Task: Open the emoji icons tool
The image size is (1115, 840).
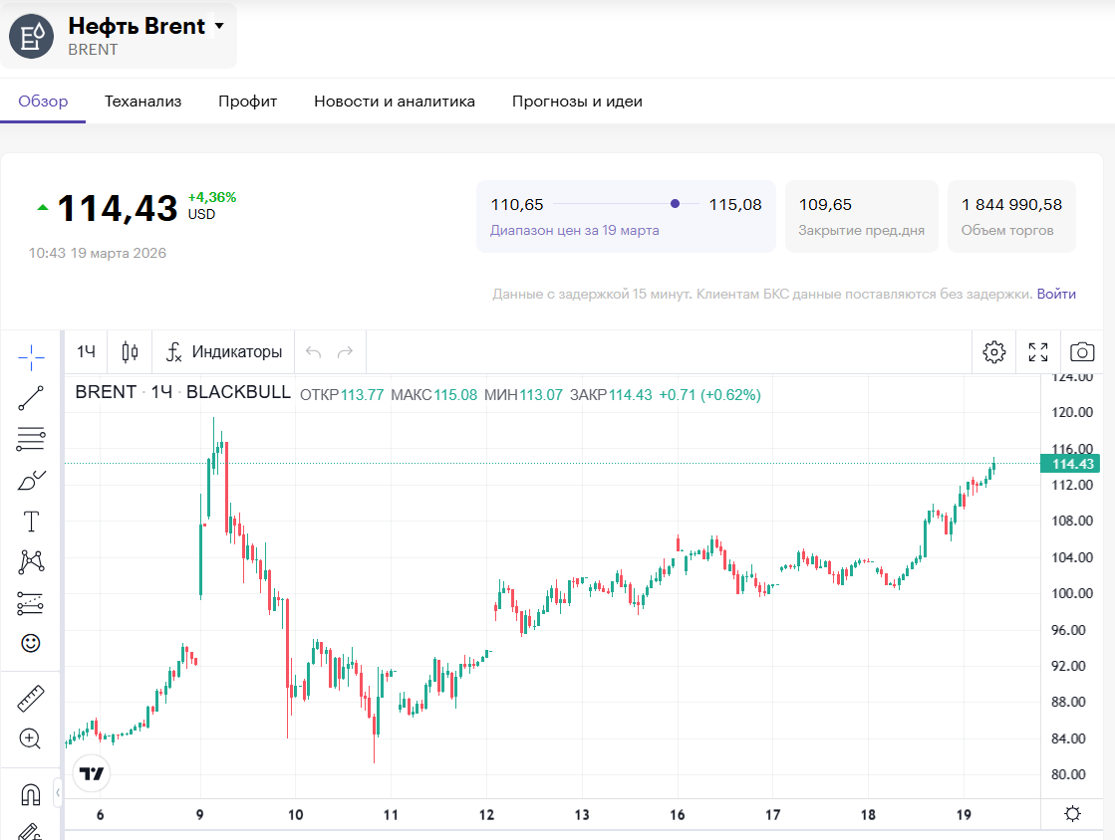Action: [31, 643]
